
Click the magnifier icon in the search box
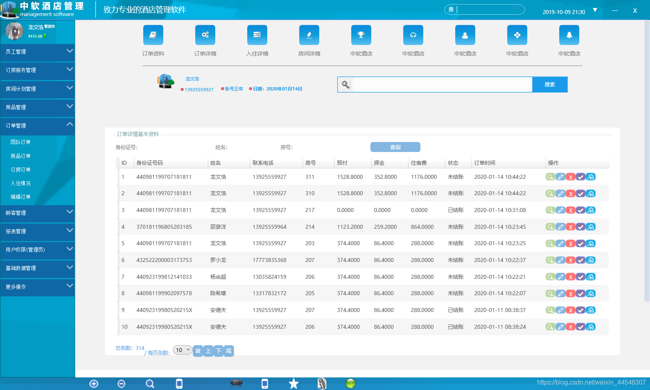click(x=345, y=84)
